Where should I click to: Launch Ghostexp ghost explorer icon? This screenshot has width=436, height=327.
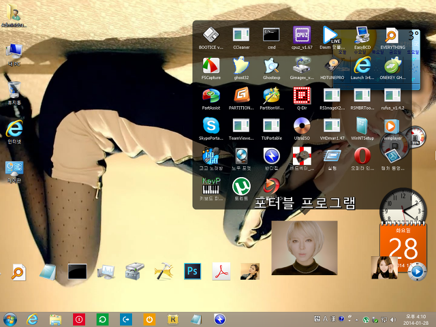271,65
